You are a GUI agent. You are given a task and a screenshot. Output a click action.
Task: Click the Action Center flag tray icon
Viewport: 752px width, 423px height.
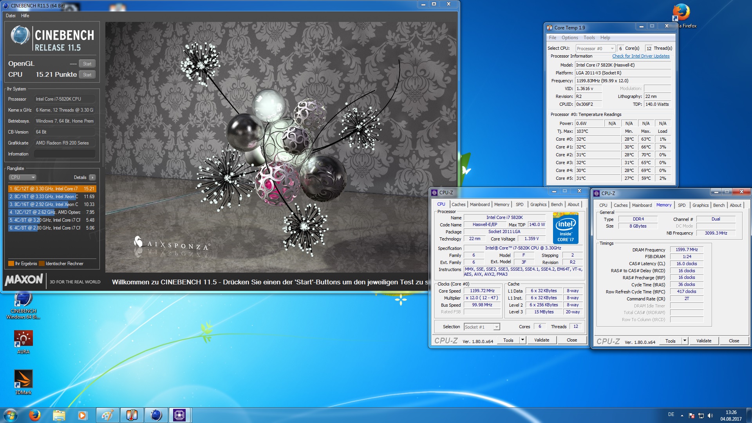[692, 416]
